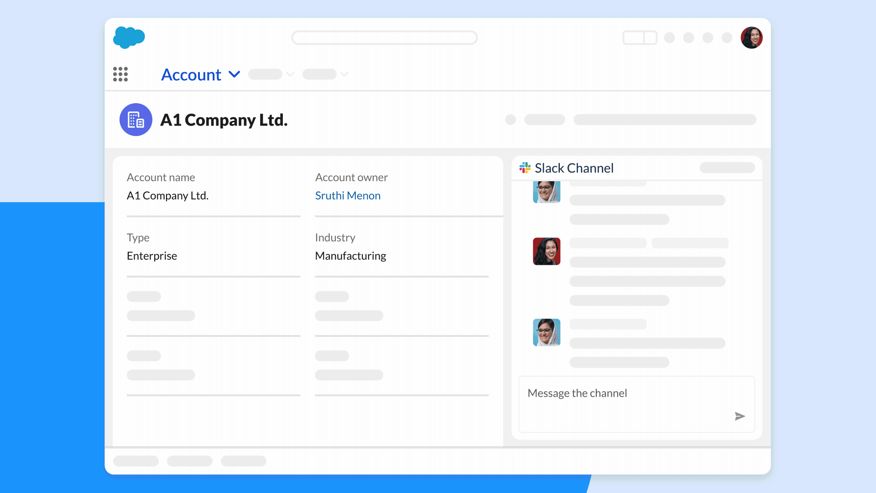Open Sruthi Menon account owner link
Image resolution: width=876 pixels, height=493 pixels.
click(348, 195)
